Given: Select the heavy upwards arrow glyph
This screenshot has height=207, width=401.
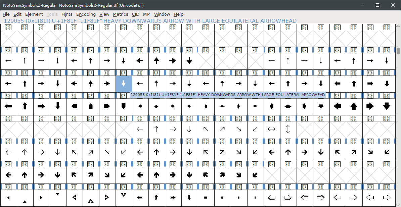Looking at the screenshot, I should pyautogui.click(x=25, y=106).
